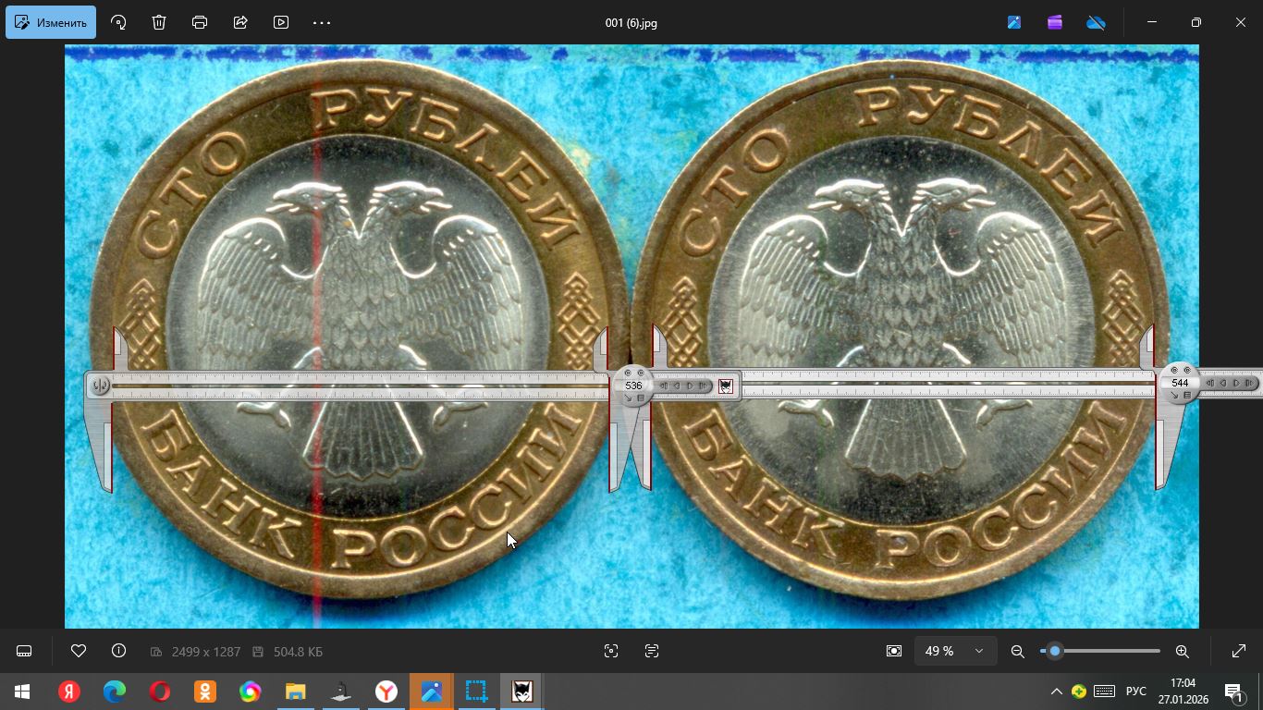Open File Explorer from the taskbar
Image resolution: width=1263 pixels, height=710 pixels.
pyautogui.click(x=295, y=692)
